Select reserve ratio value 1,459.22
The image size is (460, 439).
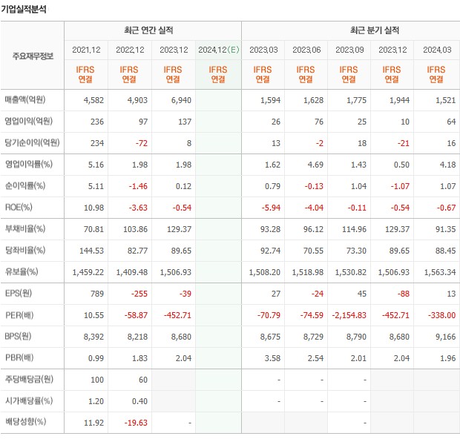88,272
